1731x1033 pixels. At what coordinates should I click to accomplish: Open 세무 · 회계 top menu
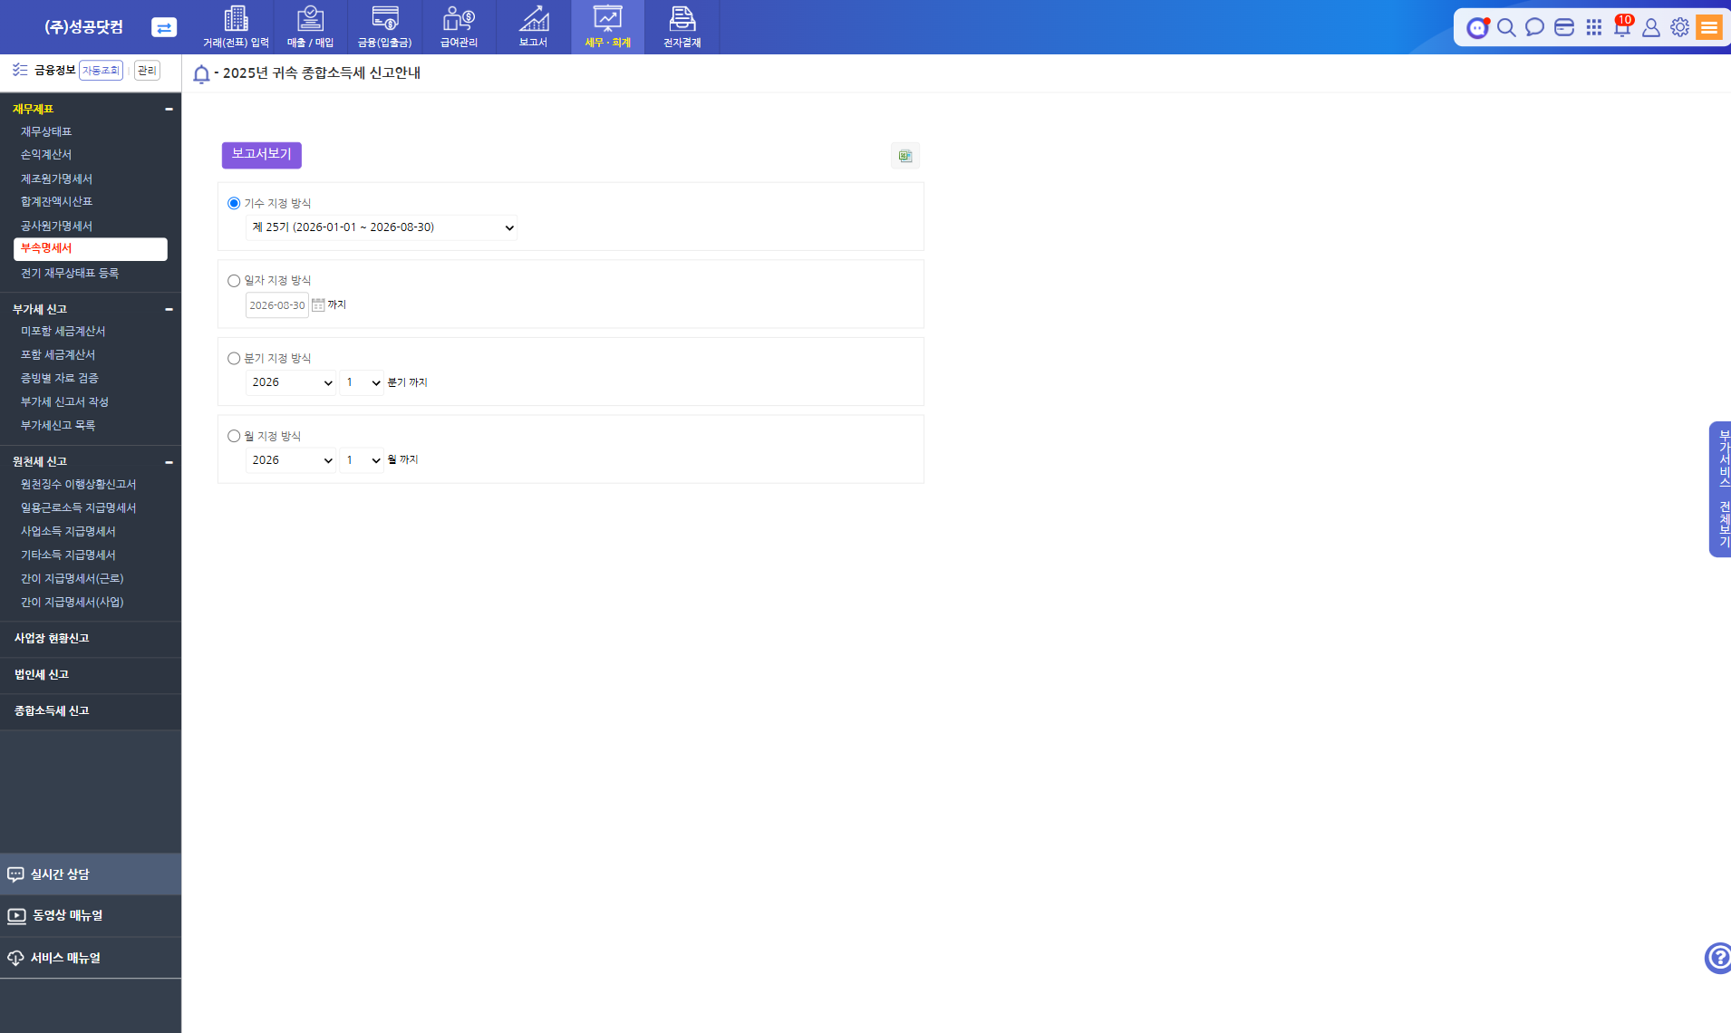pos(607,27)
